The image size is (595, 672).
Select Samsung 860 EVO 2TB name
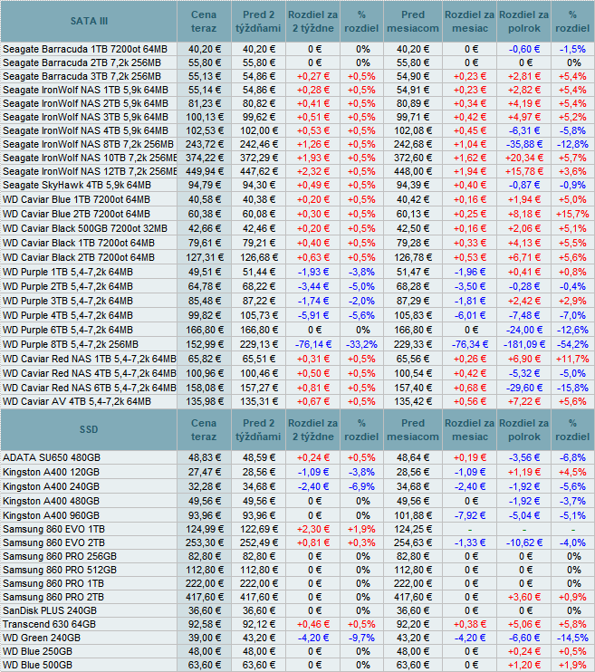53,543
